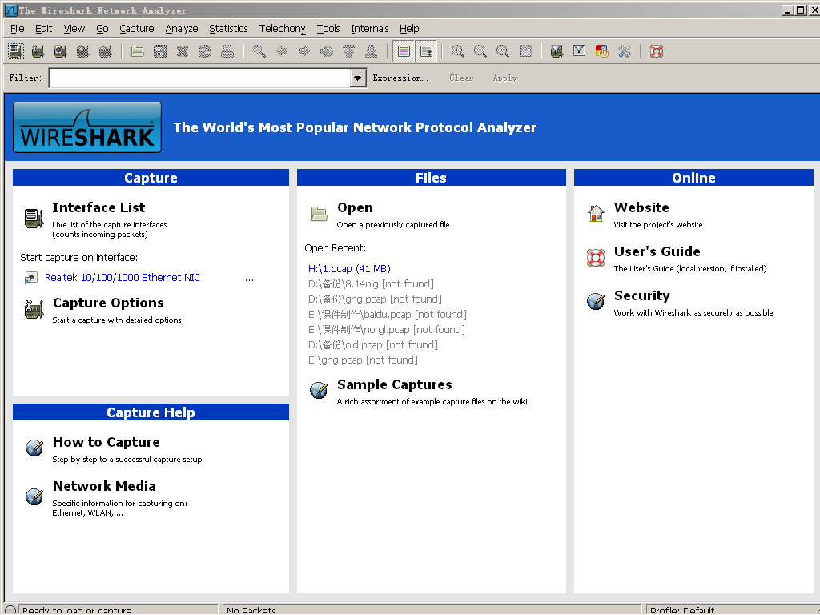Screen dimensions: 820x615
Task: Click D:\备份\old.pcap [not found] entry
Action: (x=373, y=344)
